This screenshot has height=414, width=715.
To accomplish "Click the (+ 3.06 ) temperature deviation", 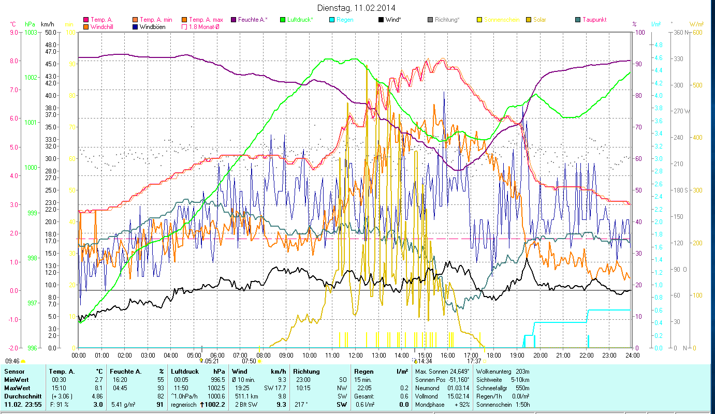I will [63, 396].
